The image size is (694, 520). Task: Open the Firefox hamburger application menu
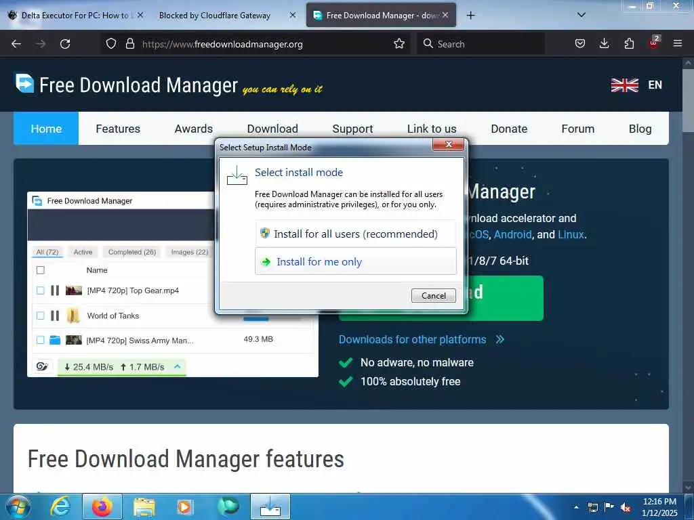pos(678,44)
